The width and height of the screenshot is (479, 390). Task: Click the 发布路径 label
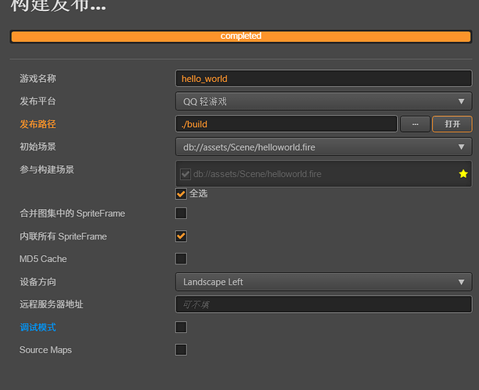pyautogui.click(x=37, y=124)
